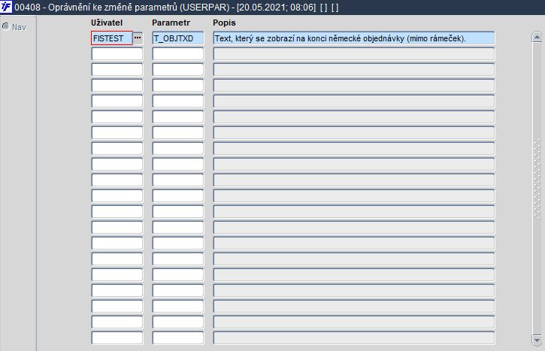Screen dimensions: 545x351
Task: Click the Popis column header label
Action: [x=224, y=23]
